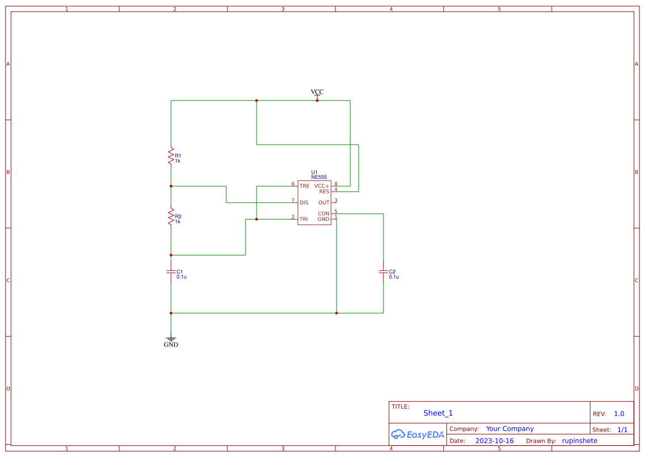
Task: Click the EasyEDA cloud logo
Action: pyautogui.click(x=417, y=434)
